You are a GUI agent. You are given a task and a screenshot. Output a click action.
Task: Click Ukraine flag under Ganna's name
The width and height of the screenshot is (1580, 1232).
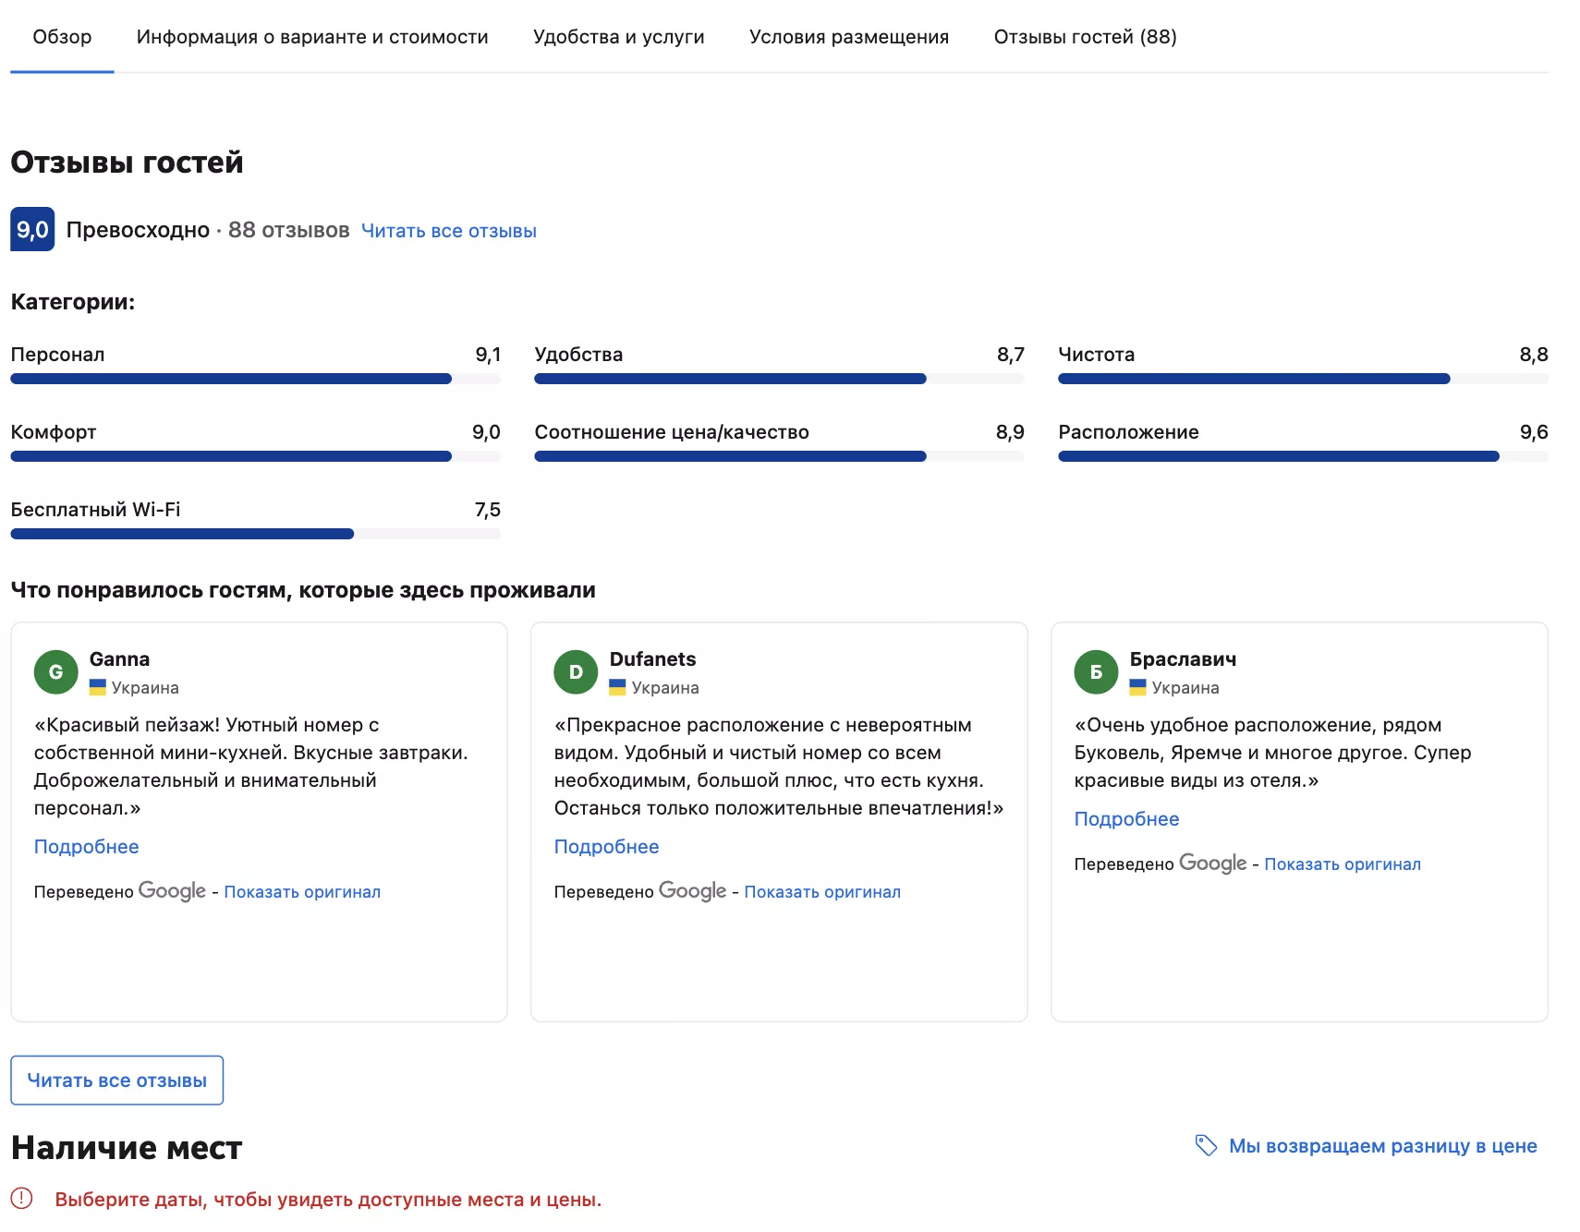[x=98, y=688]
